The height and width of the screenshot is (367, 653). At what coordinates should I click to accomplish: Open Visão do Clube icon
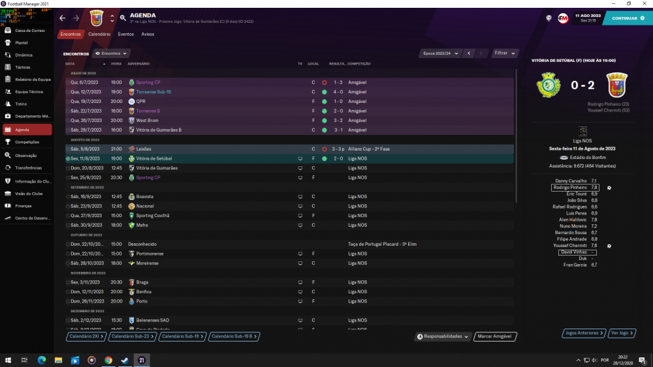(x=8, y=193)
